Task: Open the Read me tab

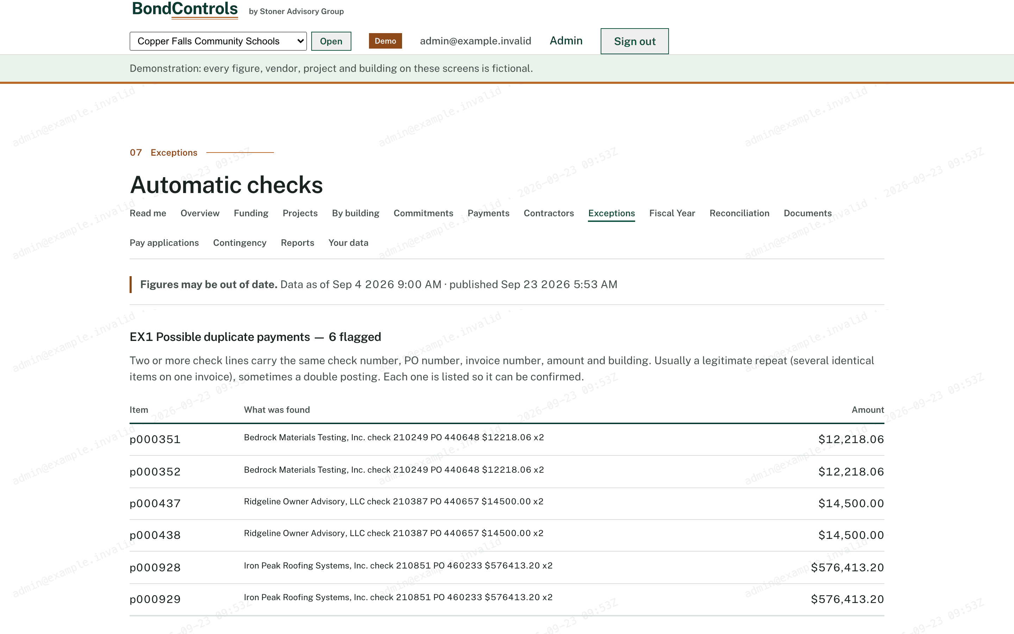Action: (x=148, y=213)
